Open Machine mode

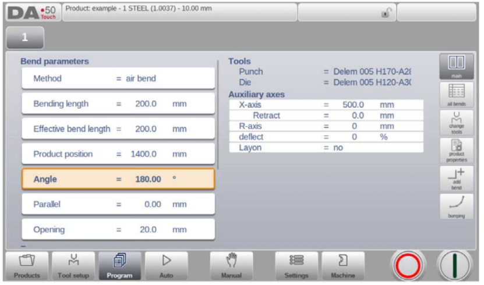343,266
